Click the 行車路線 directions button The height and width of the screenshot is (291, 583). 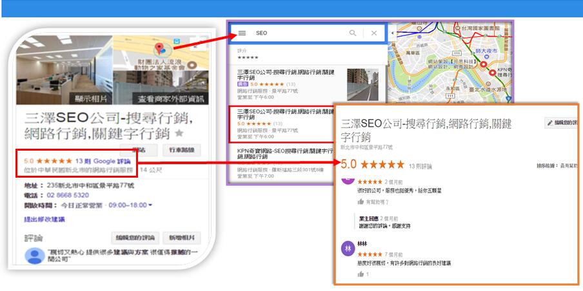tap(182, 150)
